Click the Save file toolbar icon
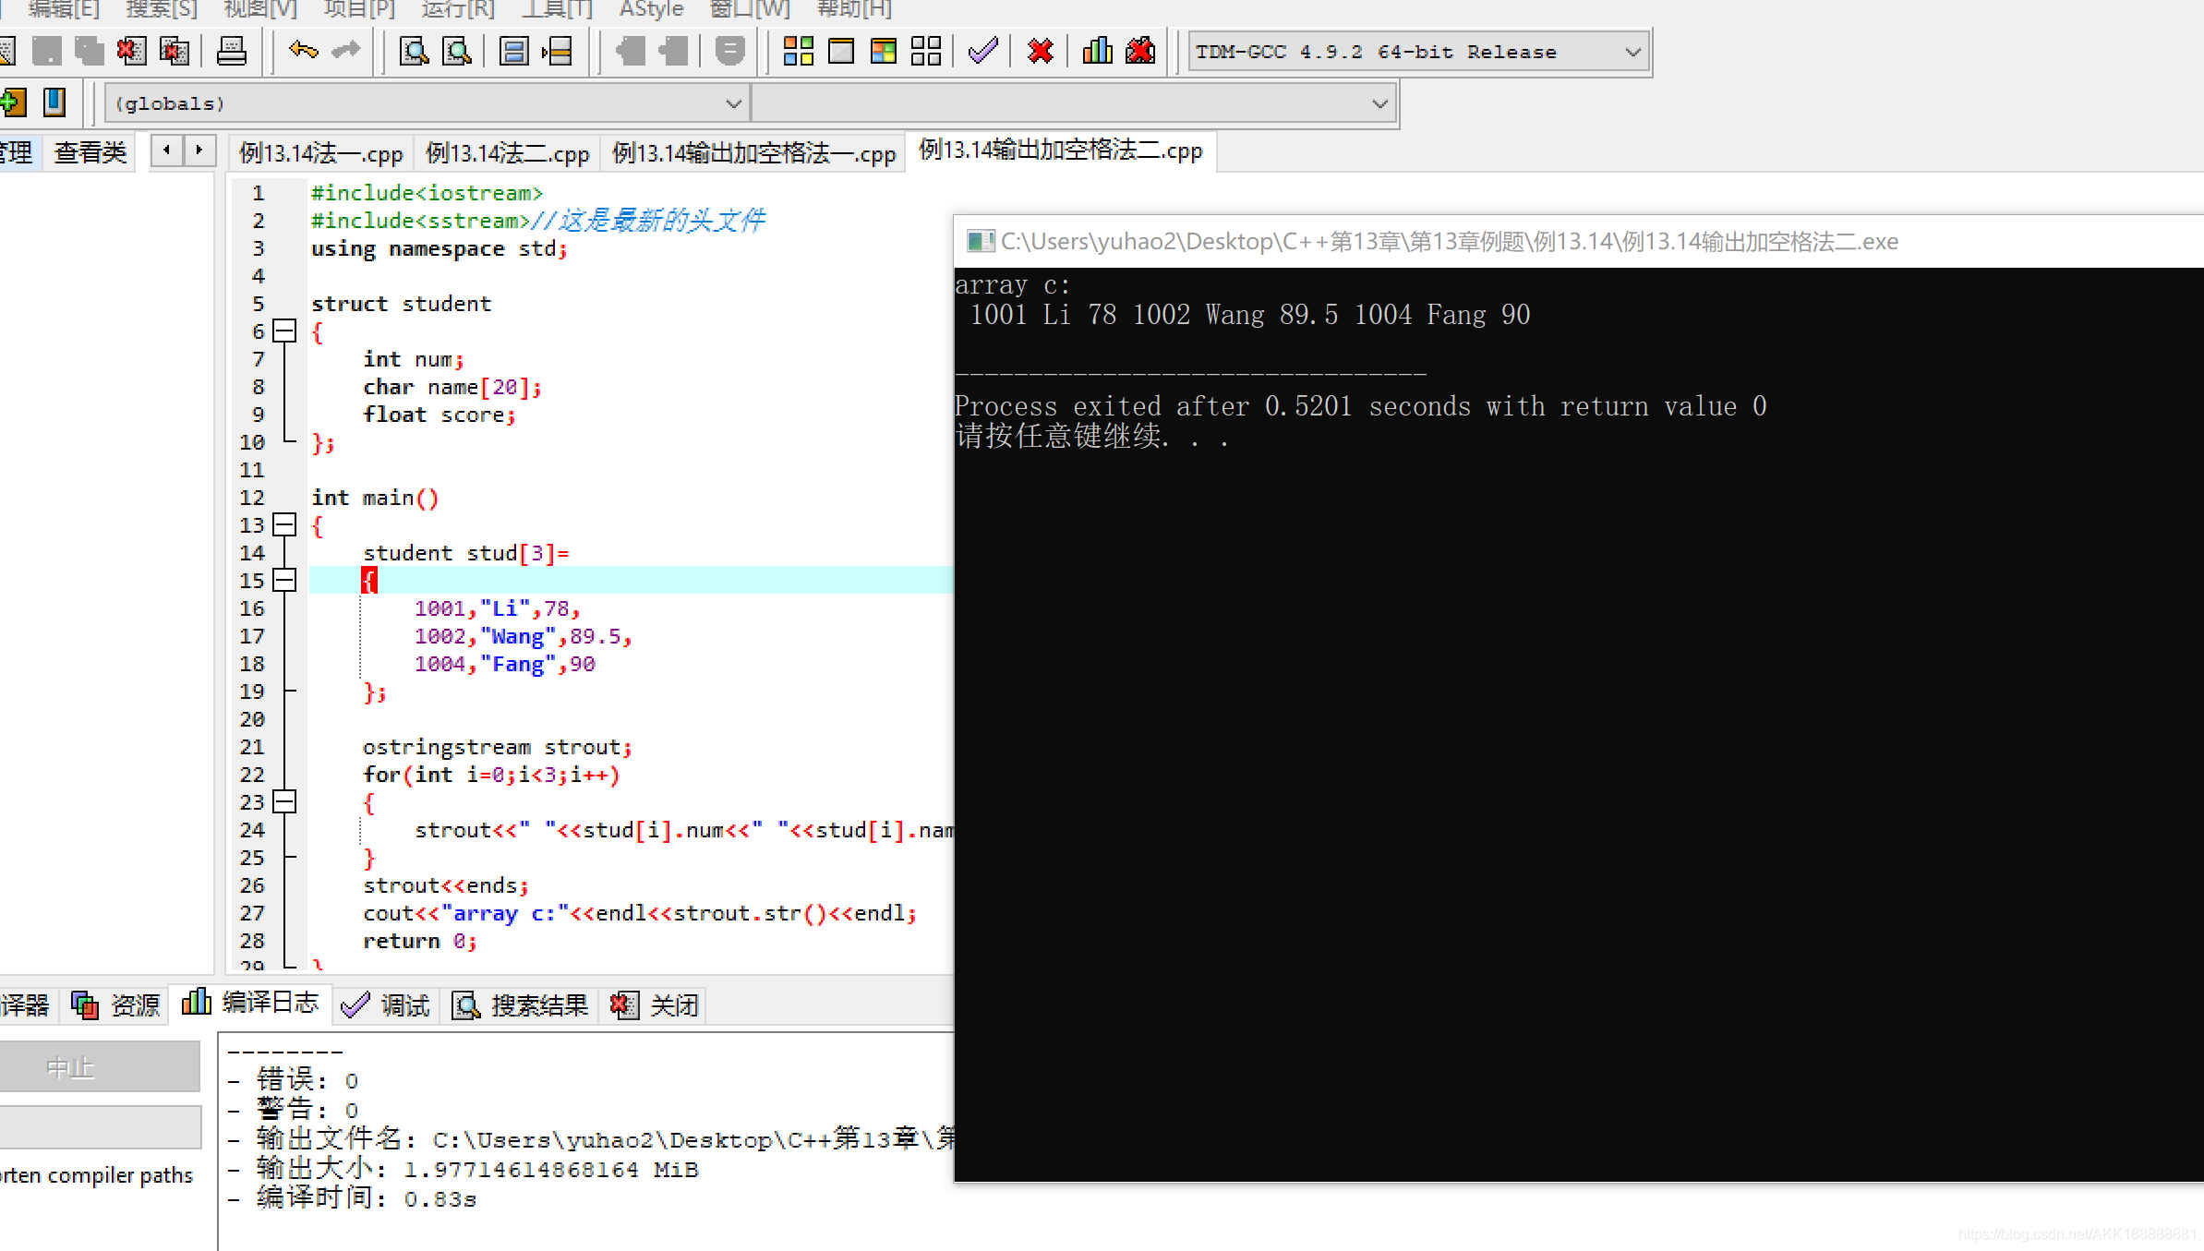2204x1251 pixels. tap(46, 51)
